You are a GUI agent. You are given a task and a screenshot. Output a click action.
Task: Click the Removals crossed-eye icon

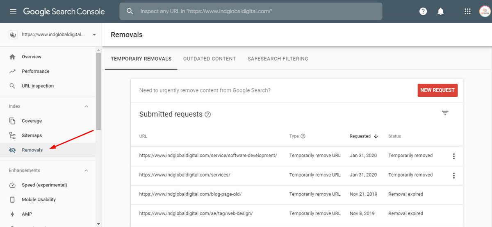pos(13,150)
